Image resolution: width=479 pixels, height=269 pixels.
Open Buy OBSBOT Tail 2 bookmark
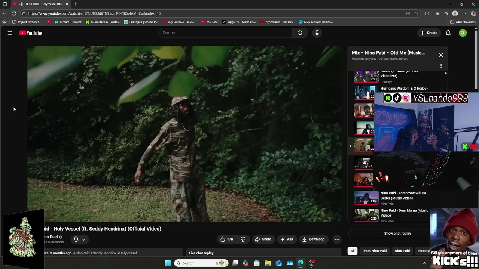tap(179, 22)
